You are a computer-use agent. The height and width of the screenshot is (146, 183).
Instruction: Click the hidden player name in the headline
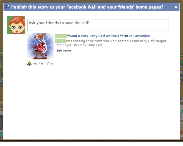61,36
